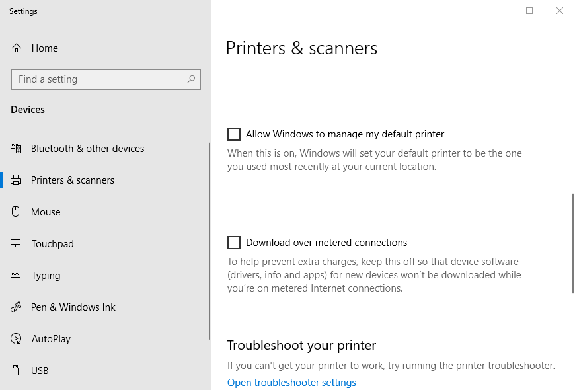This screenshot has width=575, height=390.
Task: Open Touchpad via its sidebar icon
Action: coord(15,243)
